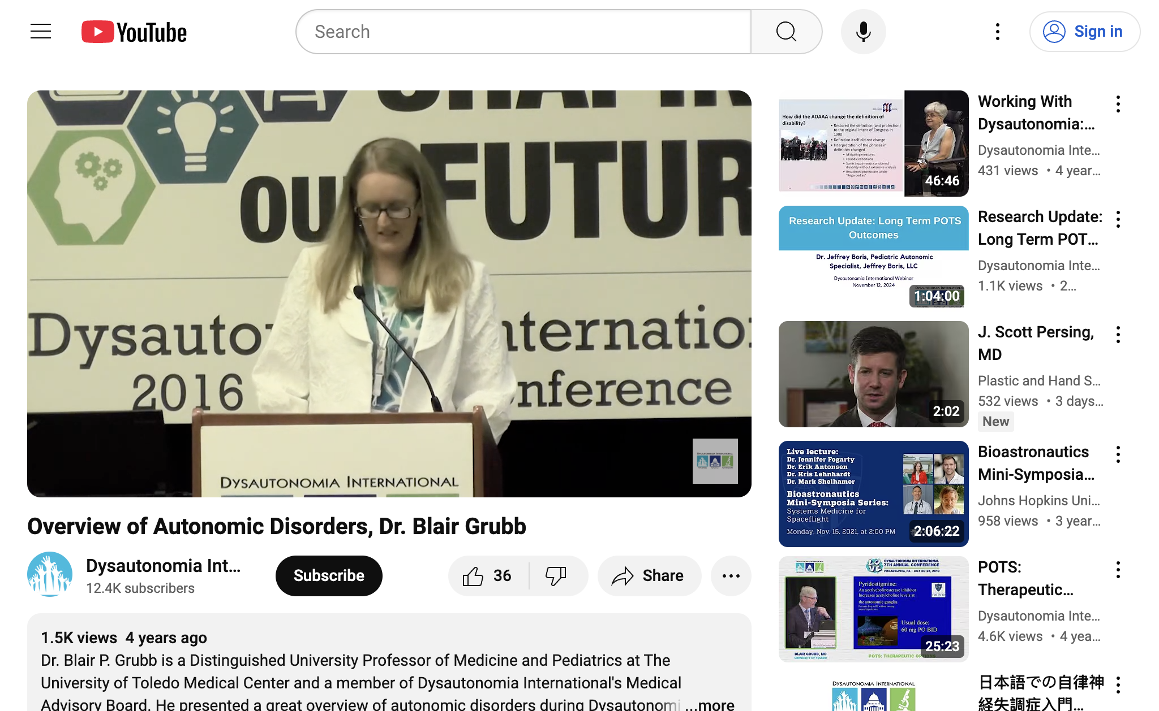
Task: Sign in to YouTube account
Action: 1084,32
